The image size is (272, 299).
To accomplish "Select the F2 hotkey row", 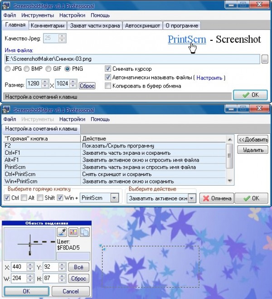I will 114,146.
